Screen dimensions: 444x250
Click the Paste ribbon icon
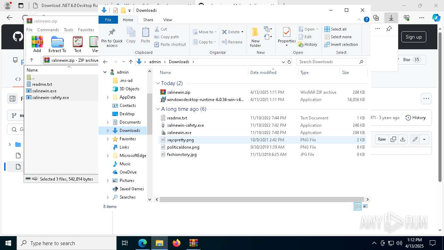pyautogui.click(x=145, y=35)
